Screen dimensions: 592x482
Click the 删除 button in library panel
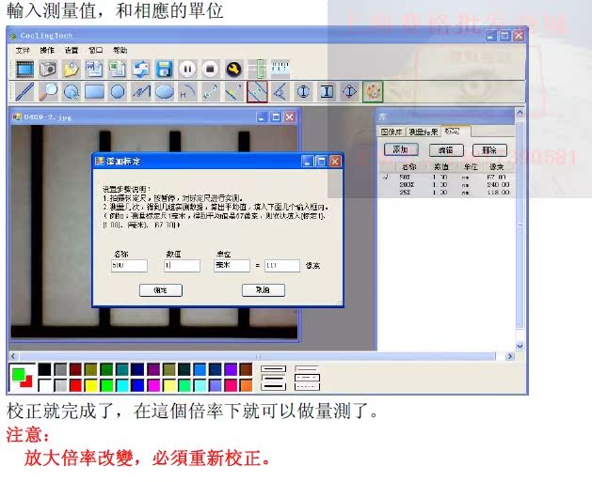pyautogui.click(x=489, y=150)
